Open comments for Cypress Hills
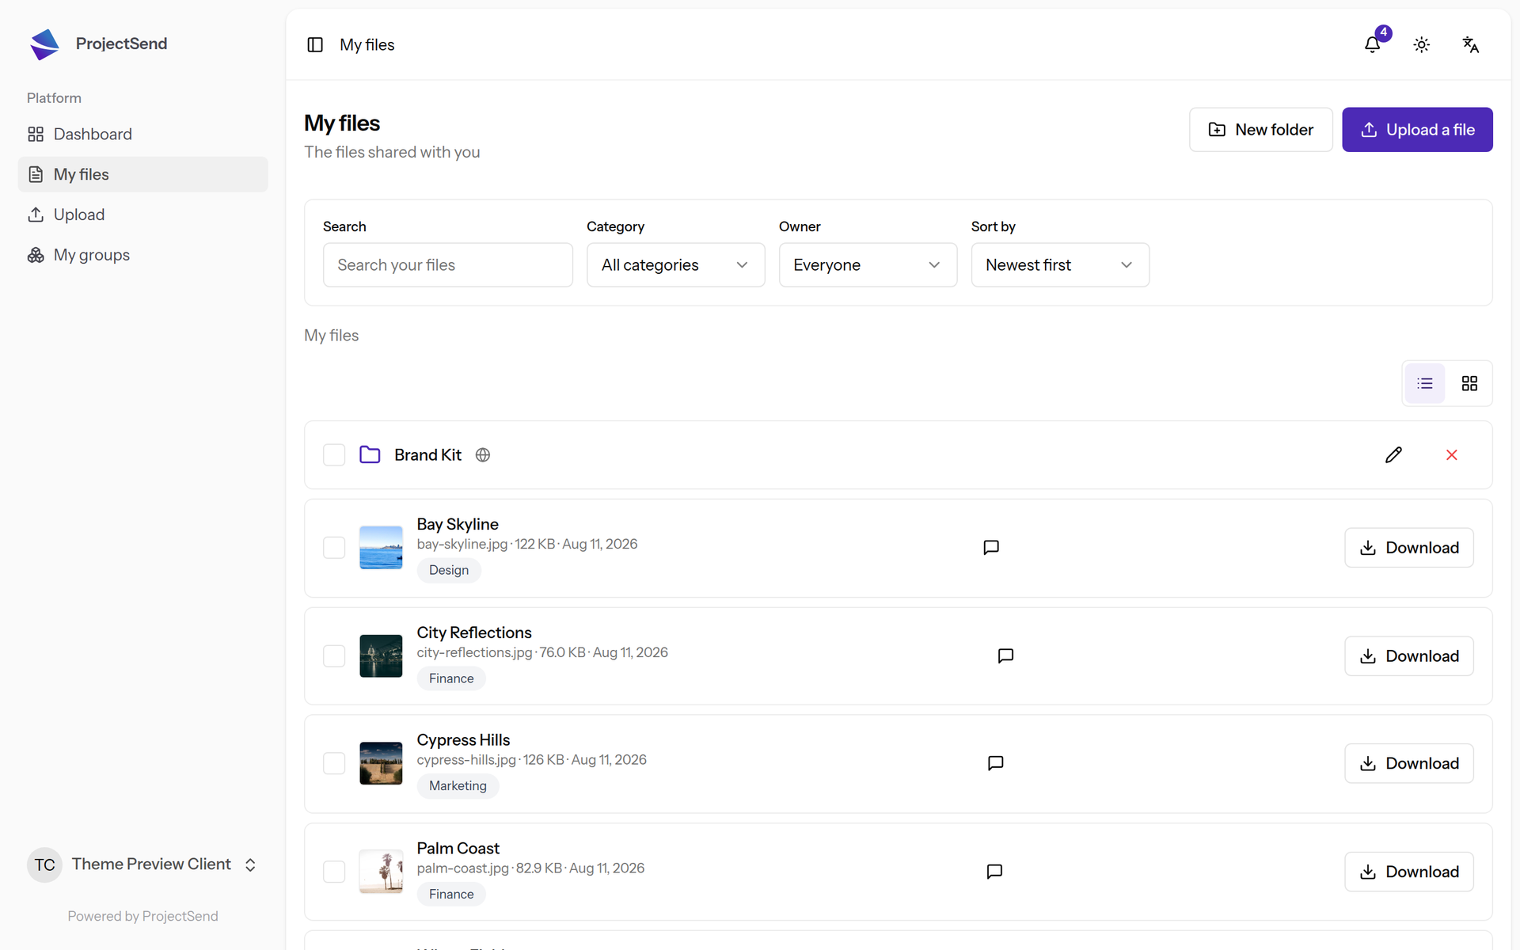1520x950 pixels. (x=996, y=764)
